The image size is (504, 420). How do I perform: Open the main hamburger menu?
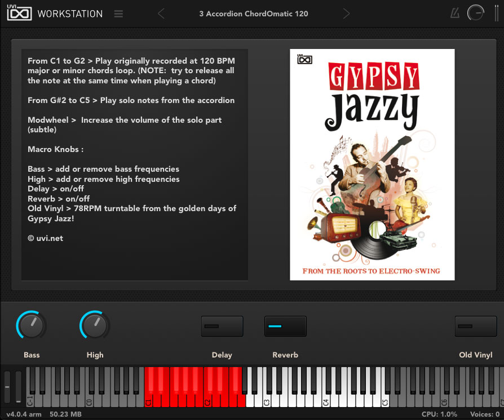point(118,14)
